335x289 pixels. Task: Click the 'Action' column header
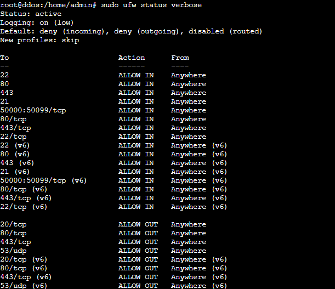132,58
